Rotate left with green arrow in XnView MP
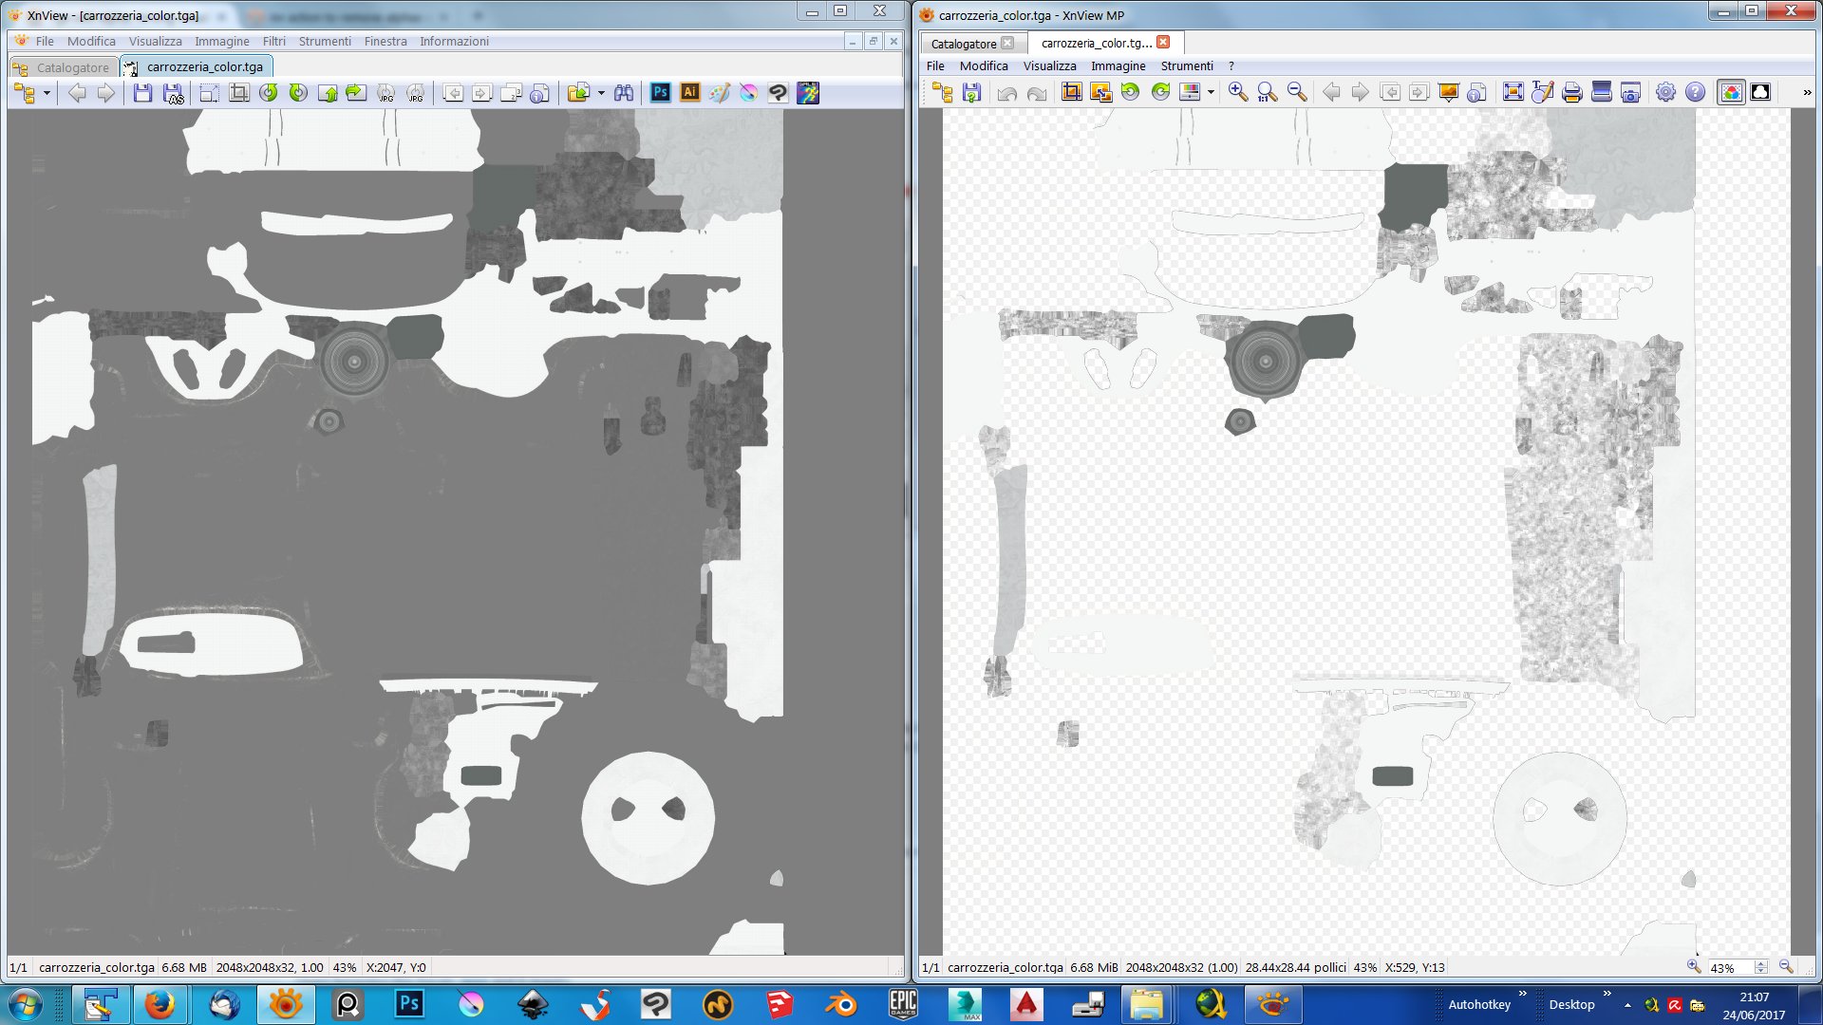Image resolution: width=1823 pixels, height=1025 pixels. 1130,92
